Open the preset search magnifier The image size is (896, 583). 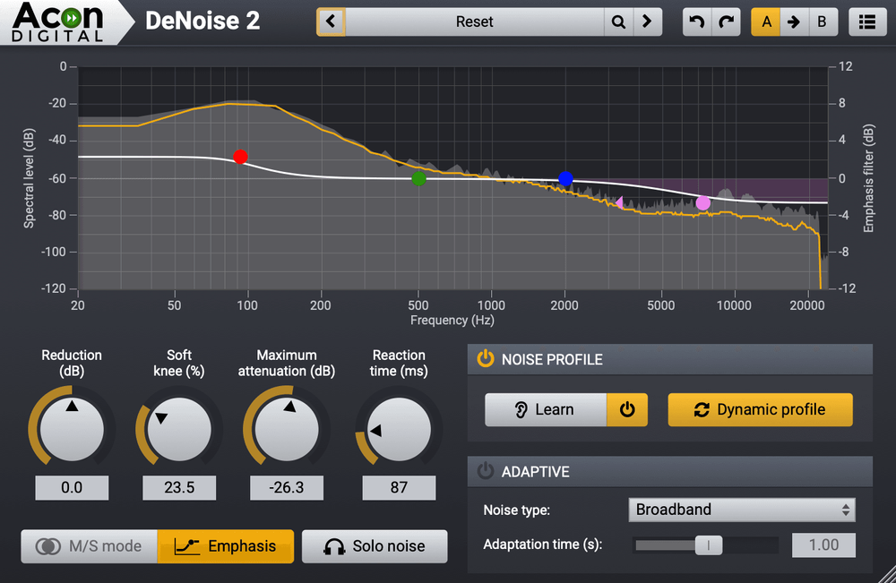(618, 21)
